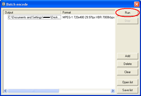
Task: Select the C:\Documents and Settings output entry
Action: (x=34, y=17)
